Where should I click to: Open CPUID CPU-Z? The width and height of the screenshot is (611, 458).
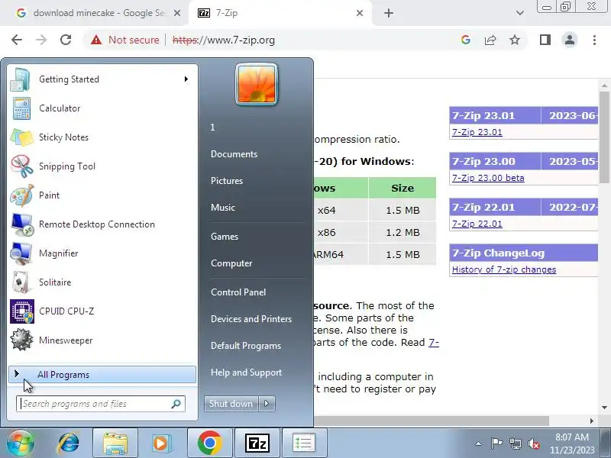tap(102, 311)
